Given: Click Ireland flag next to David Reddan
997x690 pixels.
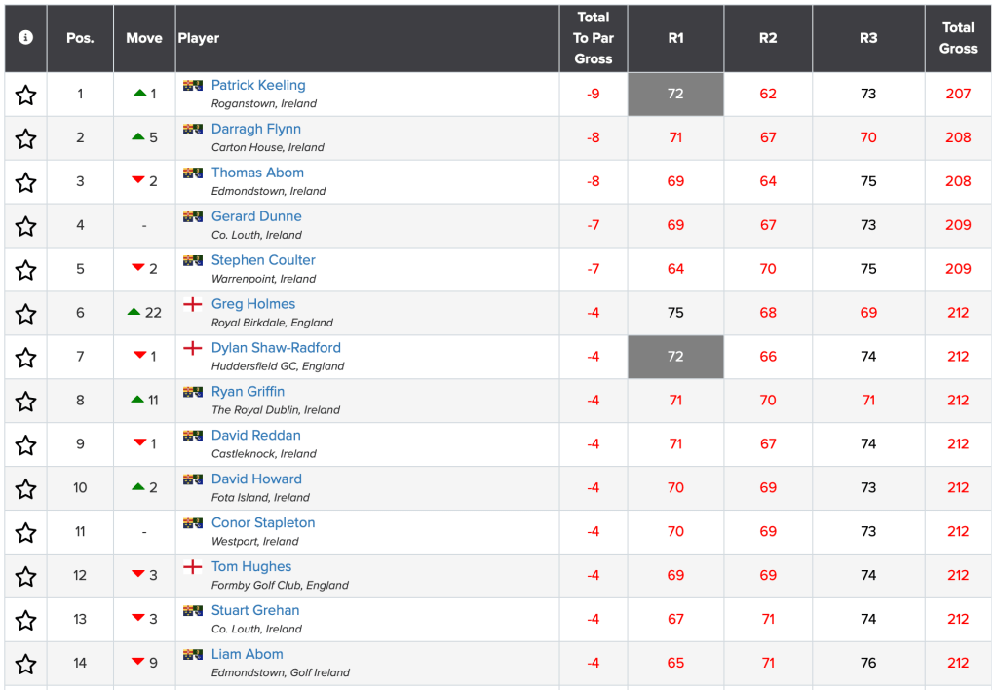Looking at the screenshot, I should point(193,436).
